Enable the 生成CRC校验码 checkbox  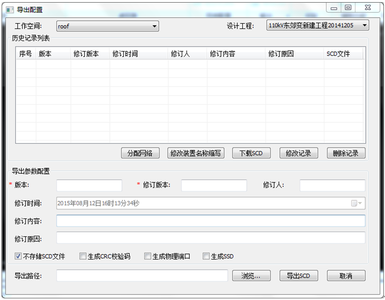click(83, 257)
